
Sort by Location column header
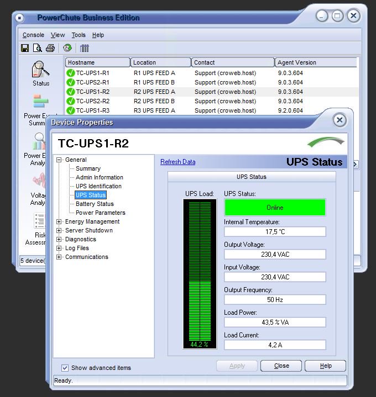coord(160,62)
